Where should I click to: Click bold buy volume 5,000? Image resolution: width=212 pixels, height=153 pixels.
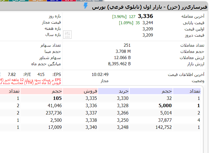tap(165, 105)
